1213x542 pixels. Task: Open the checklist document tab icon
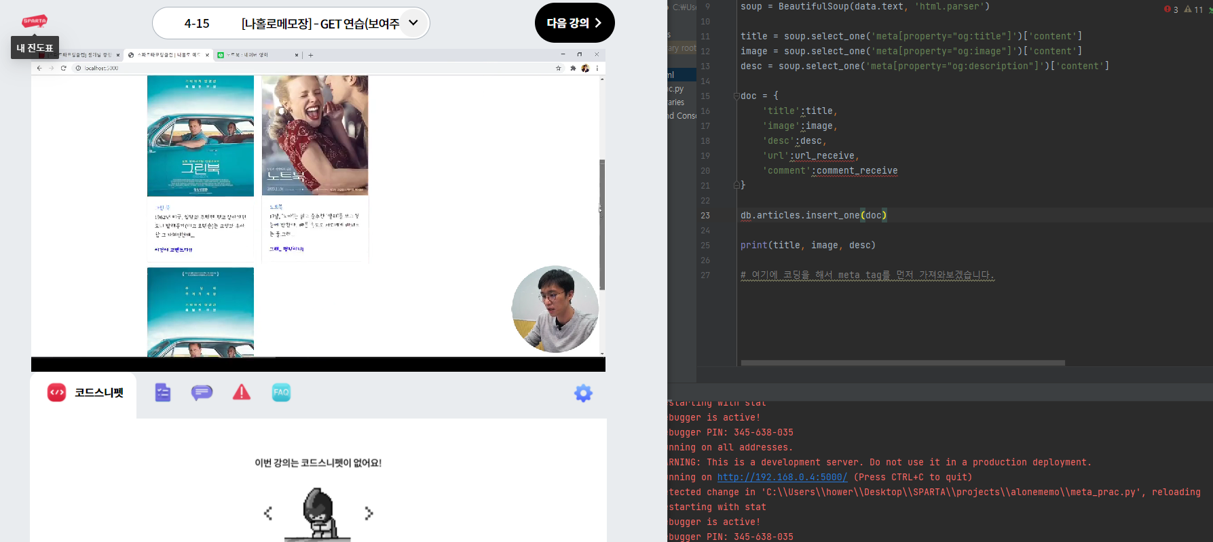click(163, 393)
